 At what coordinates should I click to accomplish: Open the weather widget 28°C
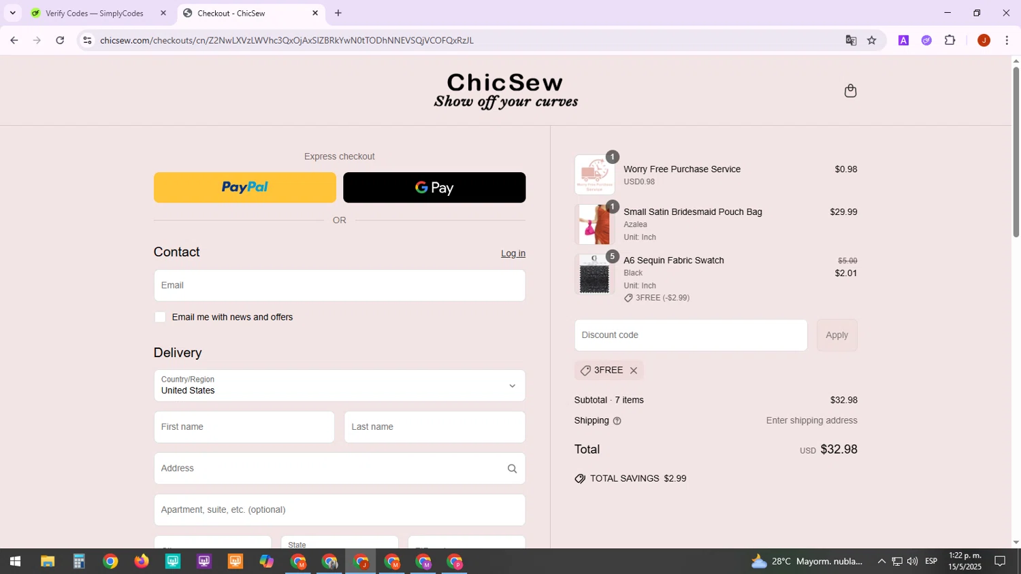coord(806,562)
